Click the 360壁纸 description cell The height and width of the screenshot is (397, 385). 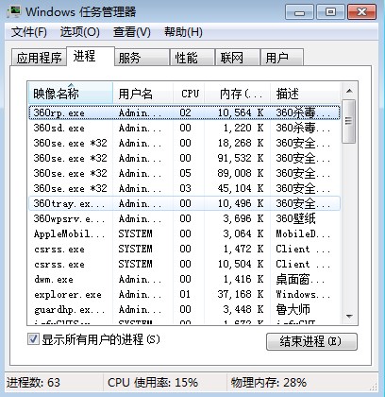click(x=295, y=218)
